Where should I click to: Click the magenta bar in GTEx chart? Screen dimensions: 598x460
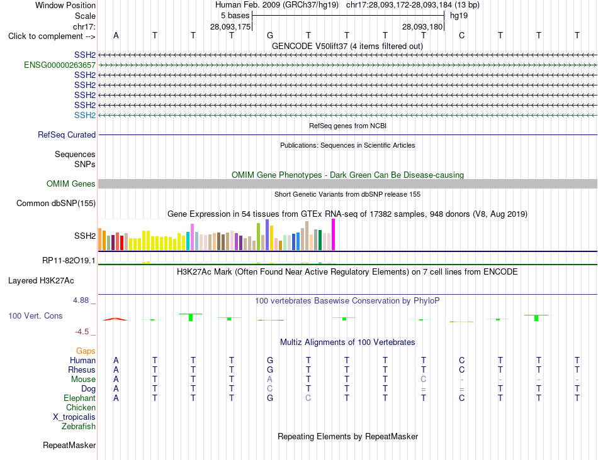[334, 234]
